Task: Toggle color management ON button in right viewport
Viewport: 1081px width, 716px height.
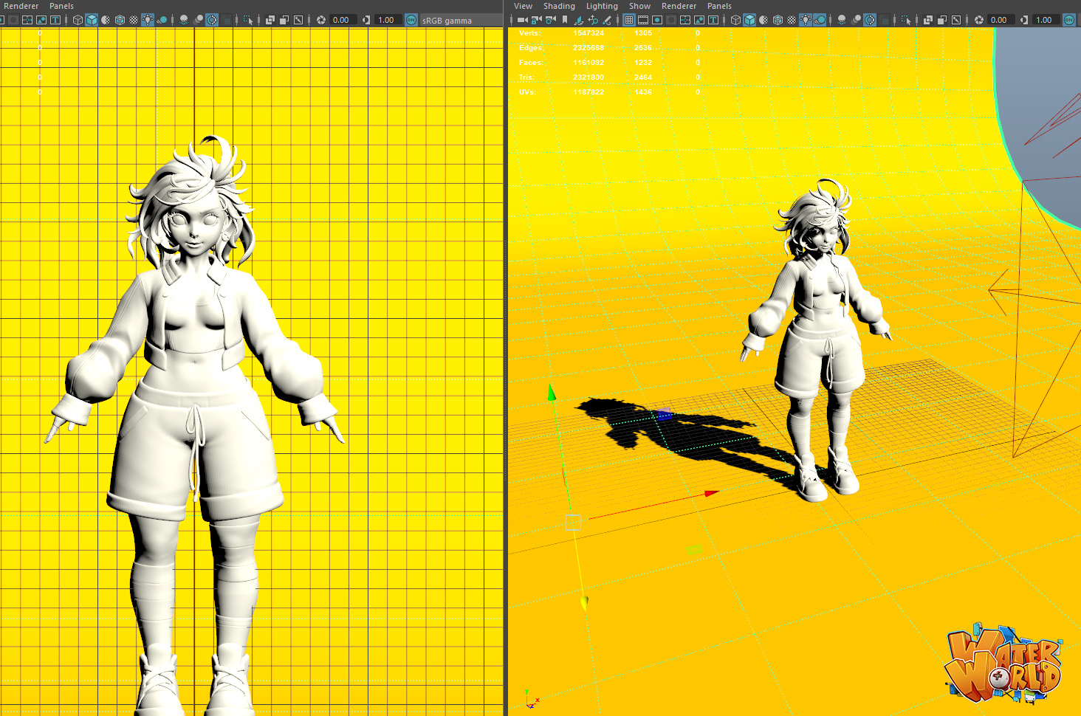Action: (1068, 20)
